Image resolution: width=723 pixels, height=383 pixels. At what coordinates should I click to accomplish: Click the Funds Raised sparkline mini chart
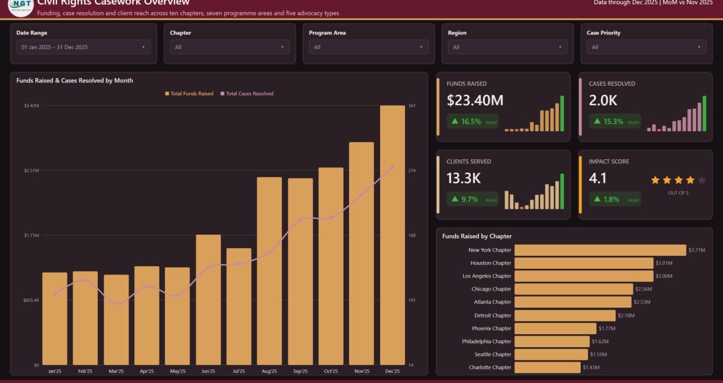coord(534,113)
